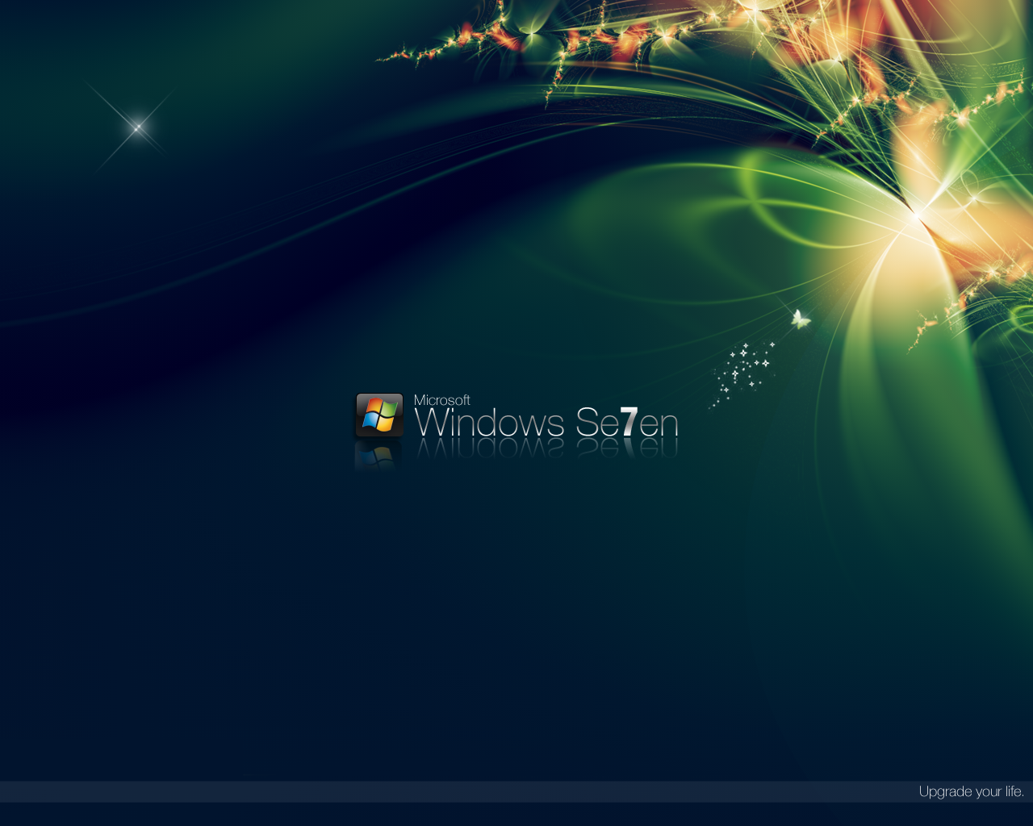The height and width of the screenshot is (826, 1033).
Task: Select the Microsoft label above the wordmark
Action: pyautogui.click(x=441, y=398)
